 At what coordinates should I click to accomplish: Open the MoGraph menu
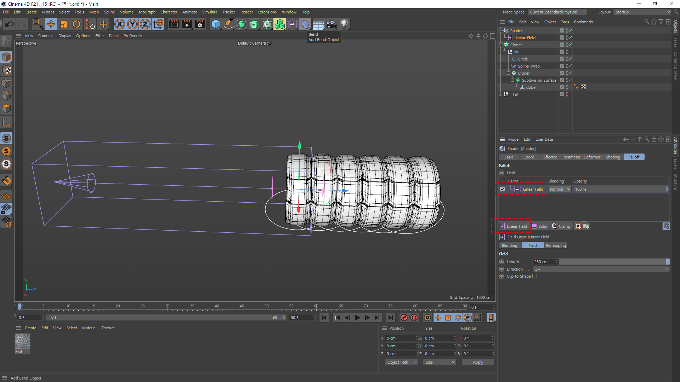pos(147,12)
